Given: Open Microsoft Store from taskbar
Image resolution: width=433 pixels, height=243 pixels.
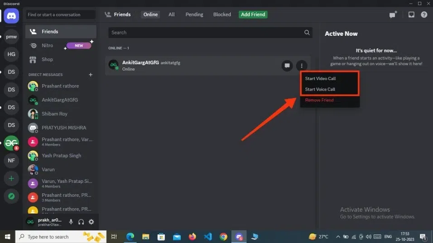Looking at the screenshot, I should [x=161, y=237].
